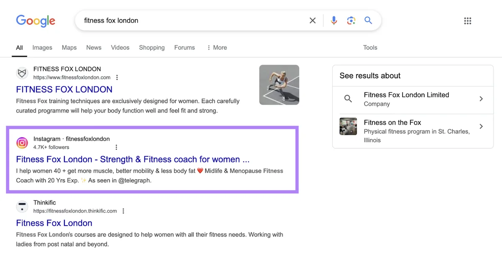Expand the More search filters menu
Screen dimensions: 502x262
point(217,48)
